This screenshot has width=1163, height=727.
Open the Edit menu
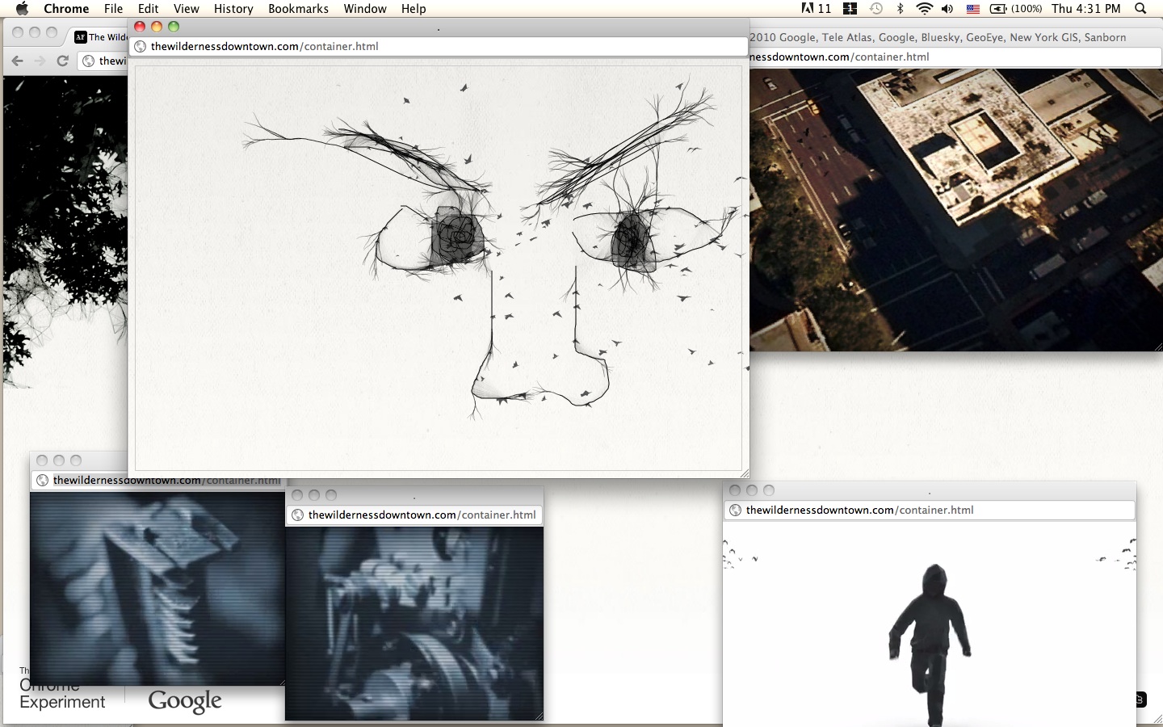coord(148,9)
